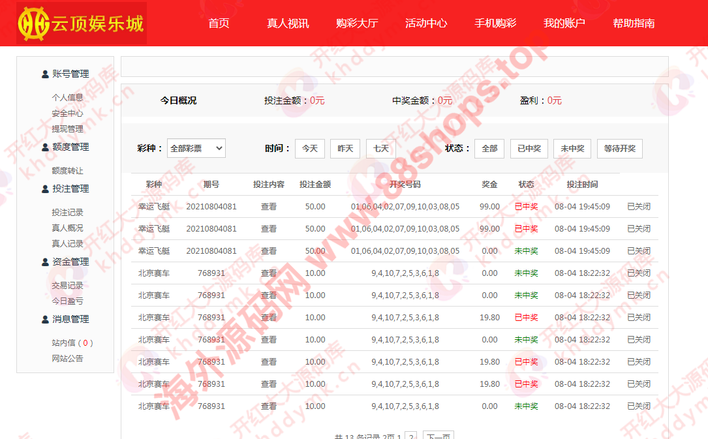Click the user icon beside 资金管理
This screenshot has width=708, height=439.
click(x=45, y=262)
